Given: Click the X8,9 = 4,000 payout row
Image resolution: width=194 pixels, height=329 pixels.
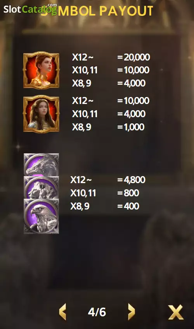Looking at the screenshot, I should tap(109, 83).
